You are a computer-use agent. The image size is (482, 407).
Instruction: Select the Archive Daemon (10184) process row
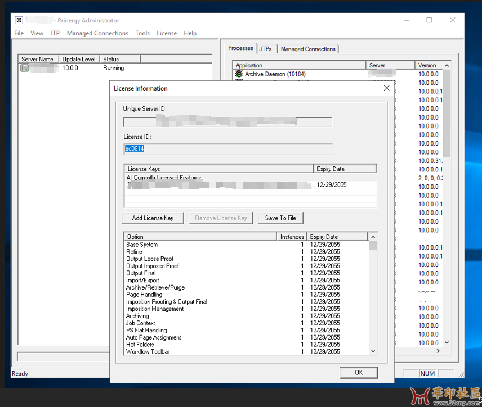tap(337, 74)
